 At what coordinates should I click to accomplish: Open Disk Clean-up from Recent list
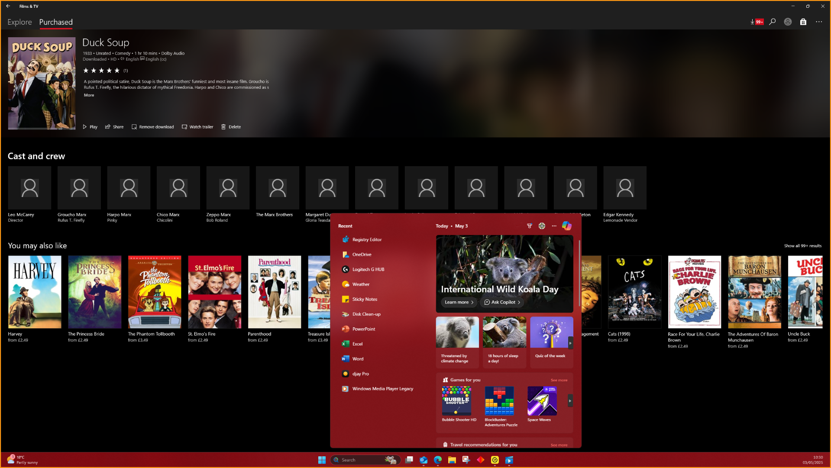pyautogui.click(x=383, y=314)
